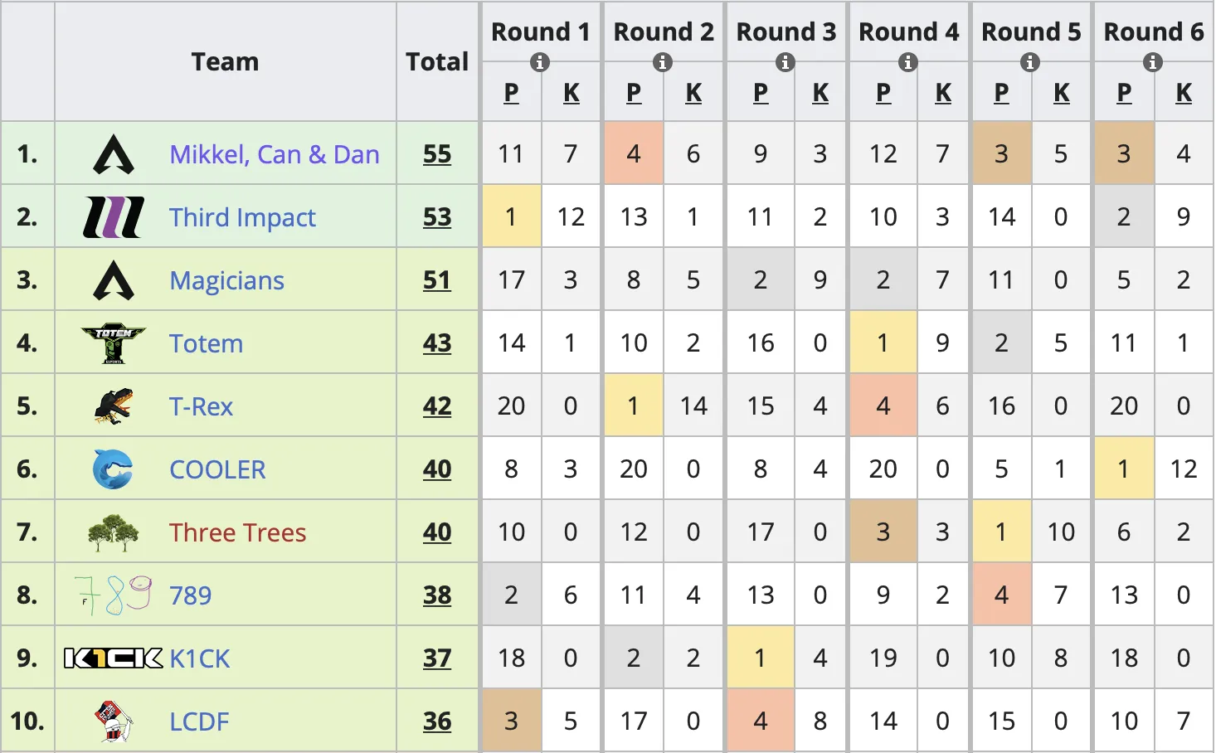Viewport: 1216px width, 753px height.
Task: Click the Three Trees logo
Action: [114, 532]
